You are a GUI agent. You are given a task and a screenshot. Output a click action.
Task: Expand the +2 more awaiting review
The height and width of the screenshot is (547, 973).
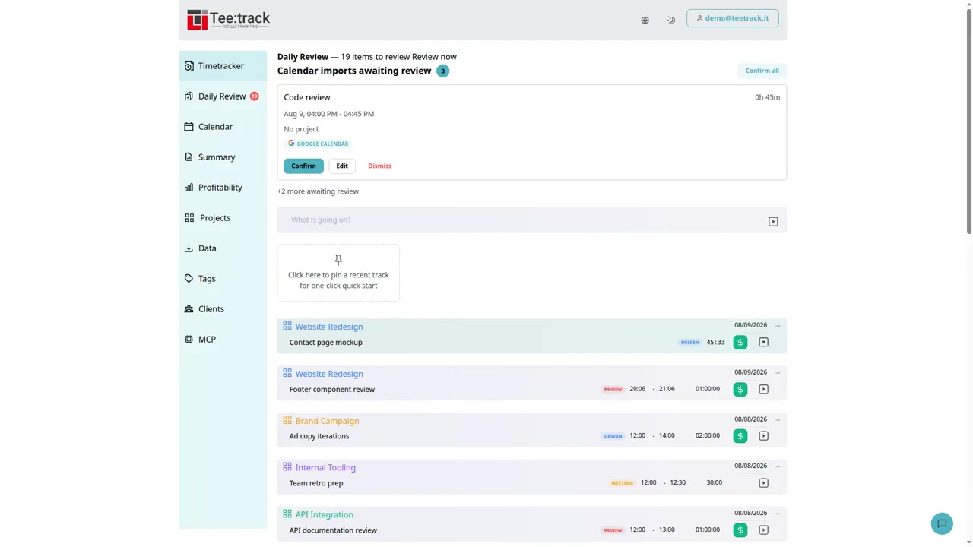318,191
